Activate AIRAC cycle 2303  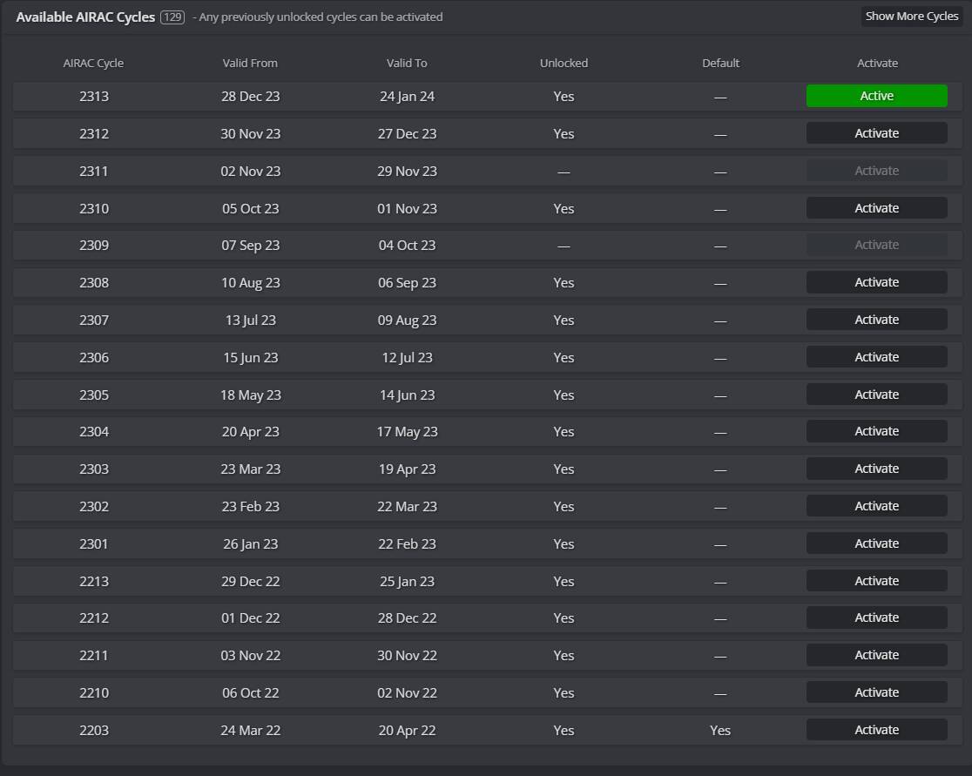(x=876, y=469)
